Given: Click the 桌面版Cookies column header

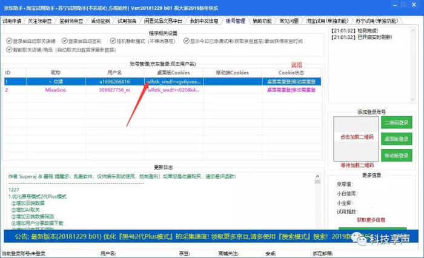Looking at the screenshot, I should (x=174, y=73).
